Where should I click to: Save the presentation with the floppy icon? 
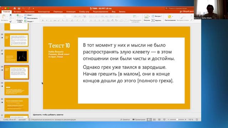pyautogui.click(x=19, y=9)
